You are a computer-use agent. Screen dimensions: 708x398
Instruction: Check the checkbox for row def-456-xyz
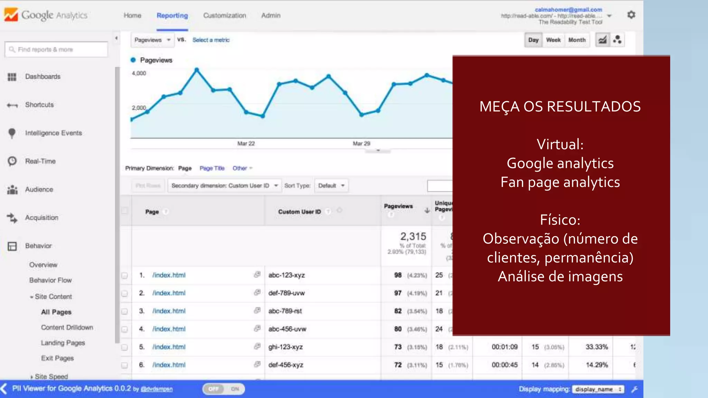124,366
